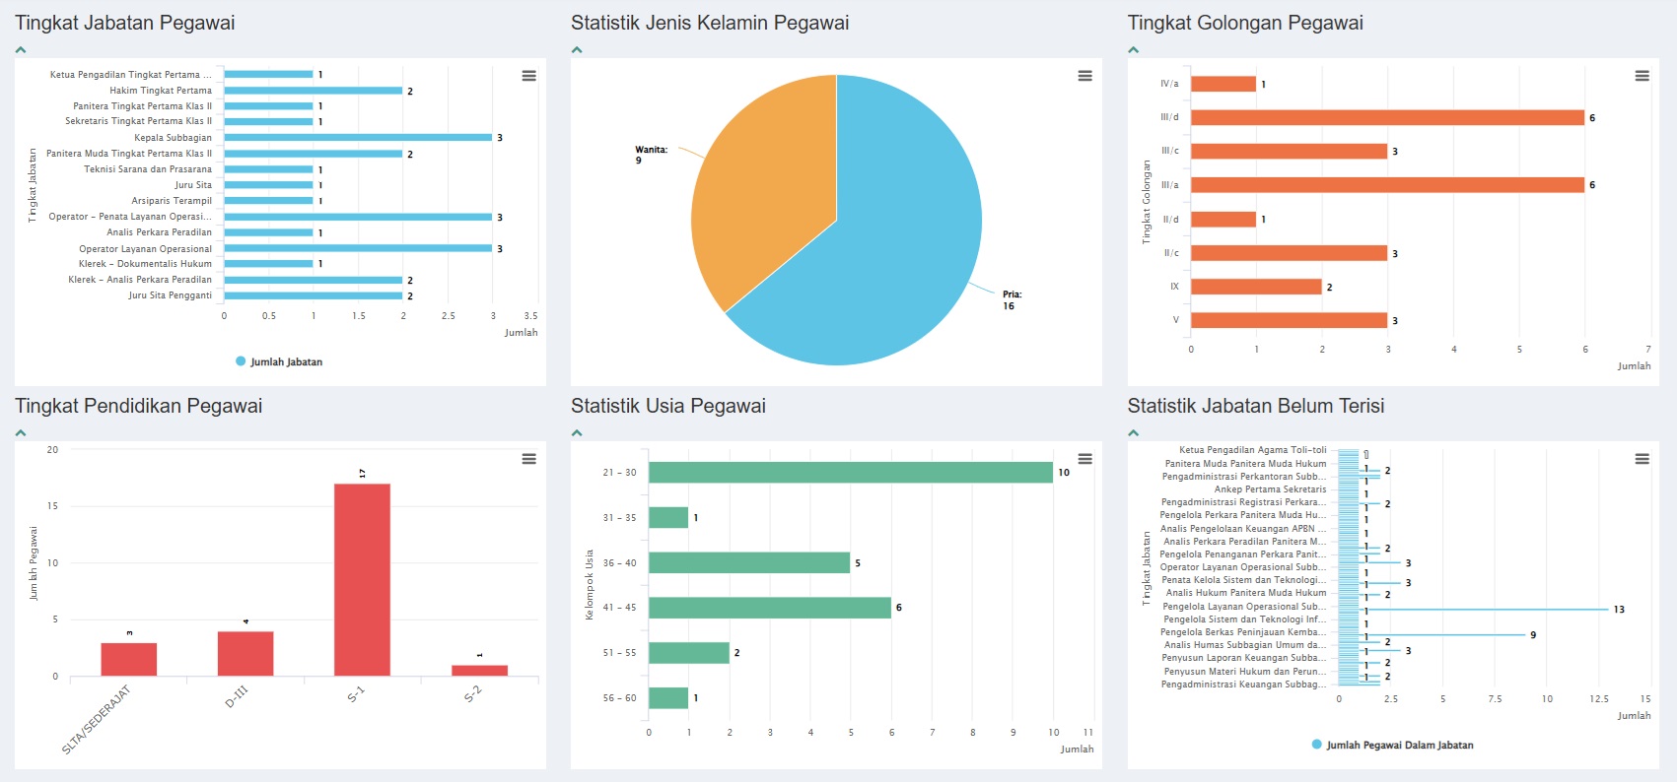This screenshot has height=782, width=1677.
Task: Click the Arsiparis Terampil axis label
Action: point(172,201)
